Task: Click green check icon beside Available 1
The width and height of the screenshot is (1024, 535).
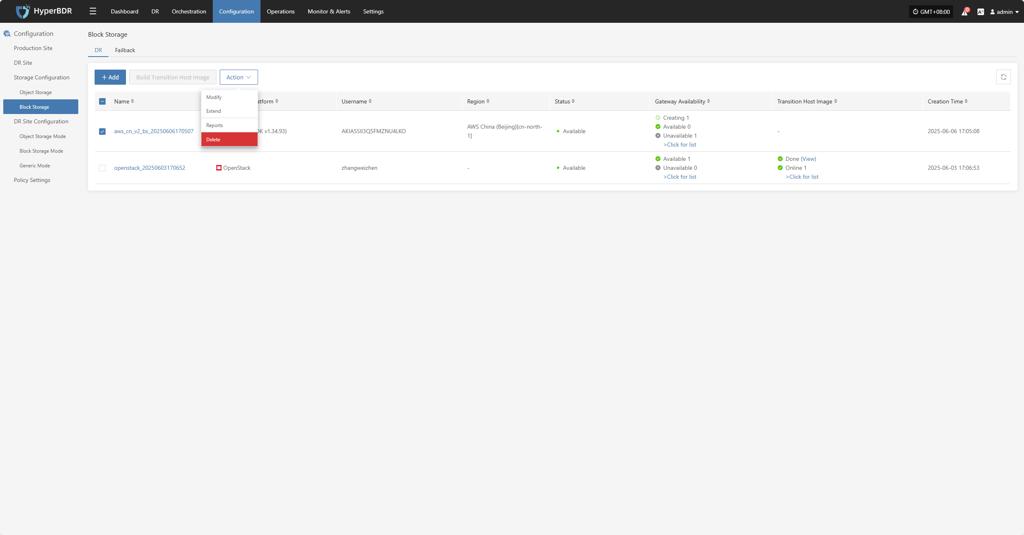Action: click(x=658, y=159)
